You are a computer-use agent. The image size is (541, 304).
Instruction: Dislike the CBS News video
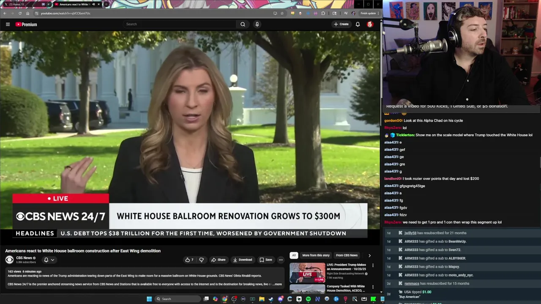pos(201,260)
